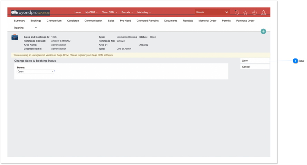The width and height of the screenshot is (307, 165).
Task: Switch to the Bookings tab
Action: (x=36, y=21)
